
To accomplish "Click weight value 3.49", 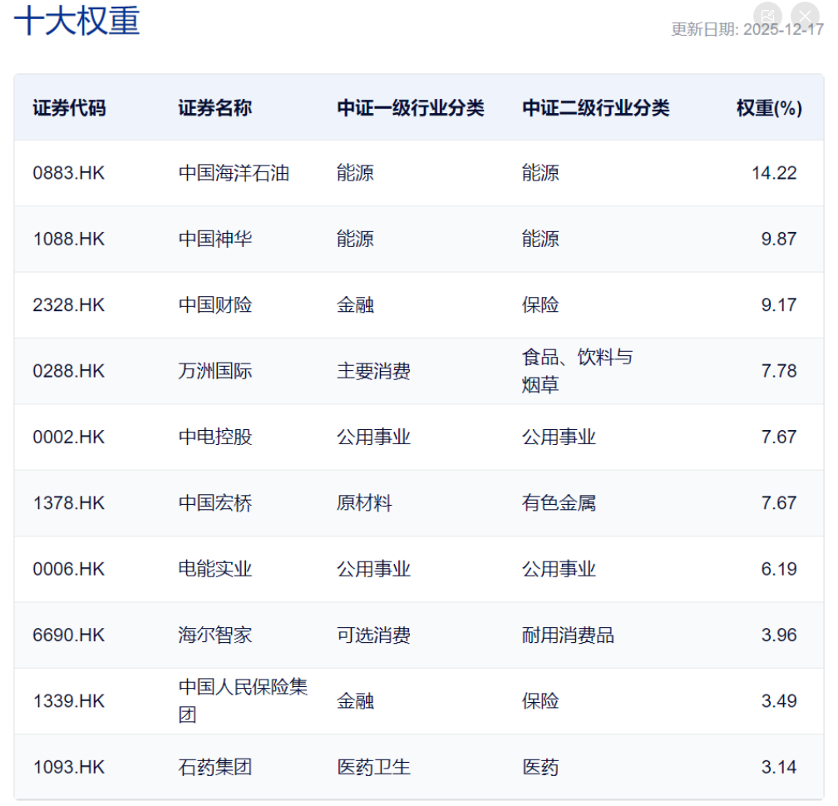I will (x=779, y=701).
